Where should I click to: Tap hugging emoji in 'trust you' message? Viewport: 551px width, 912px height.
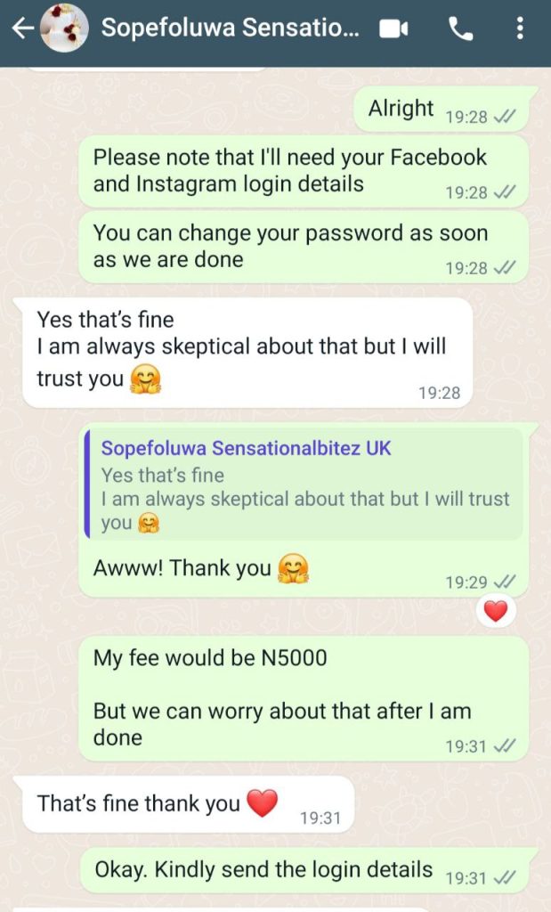(145, 379)
